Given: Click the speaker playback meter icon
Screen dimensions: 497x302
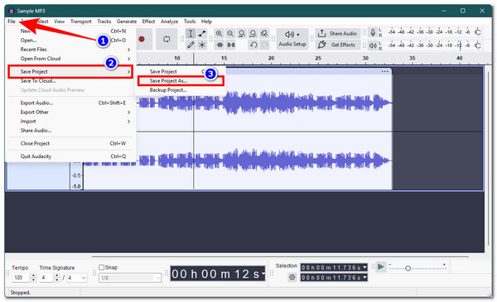Looking at the screenshot, I should point(373,46).
